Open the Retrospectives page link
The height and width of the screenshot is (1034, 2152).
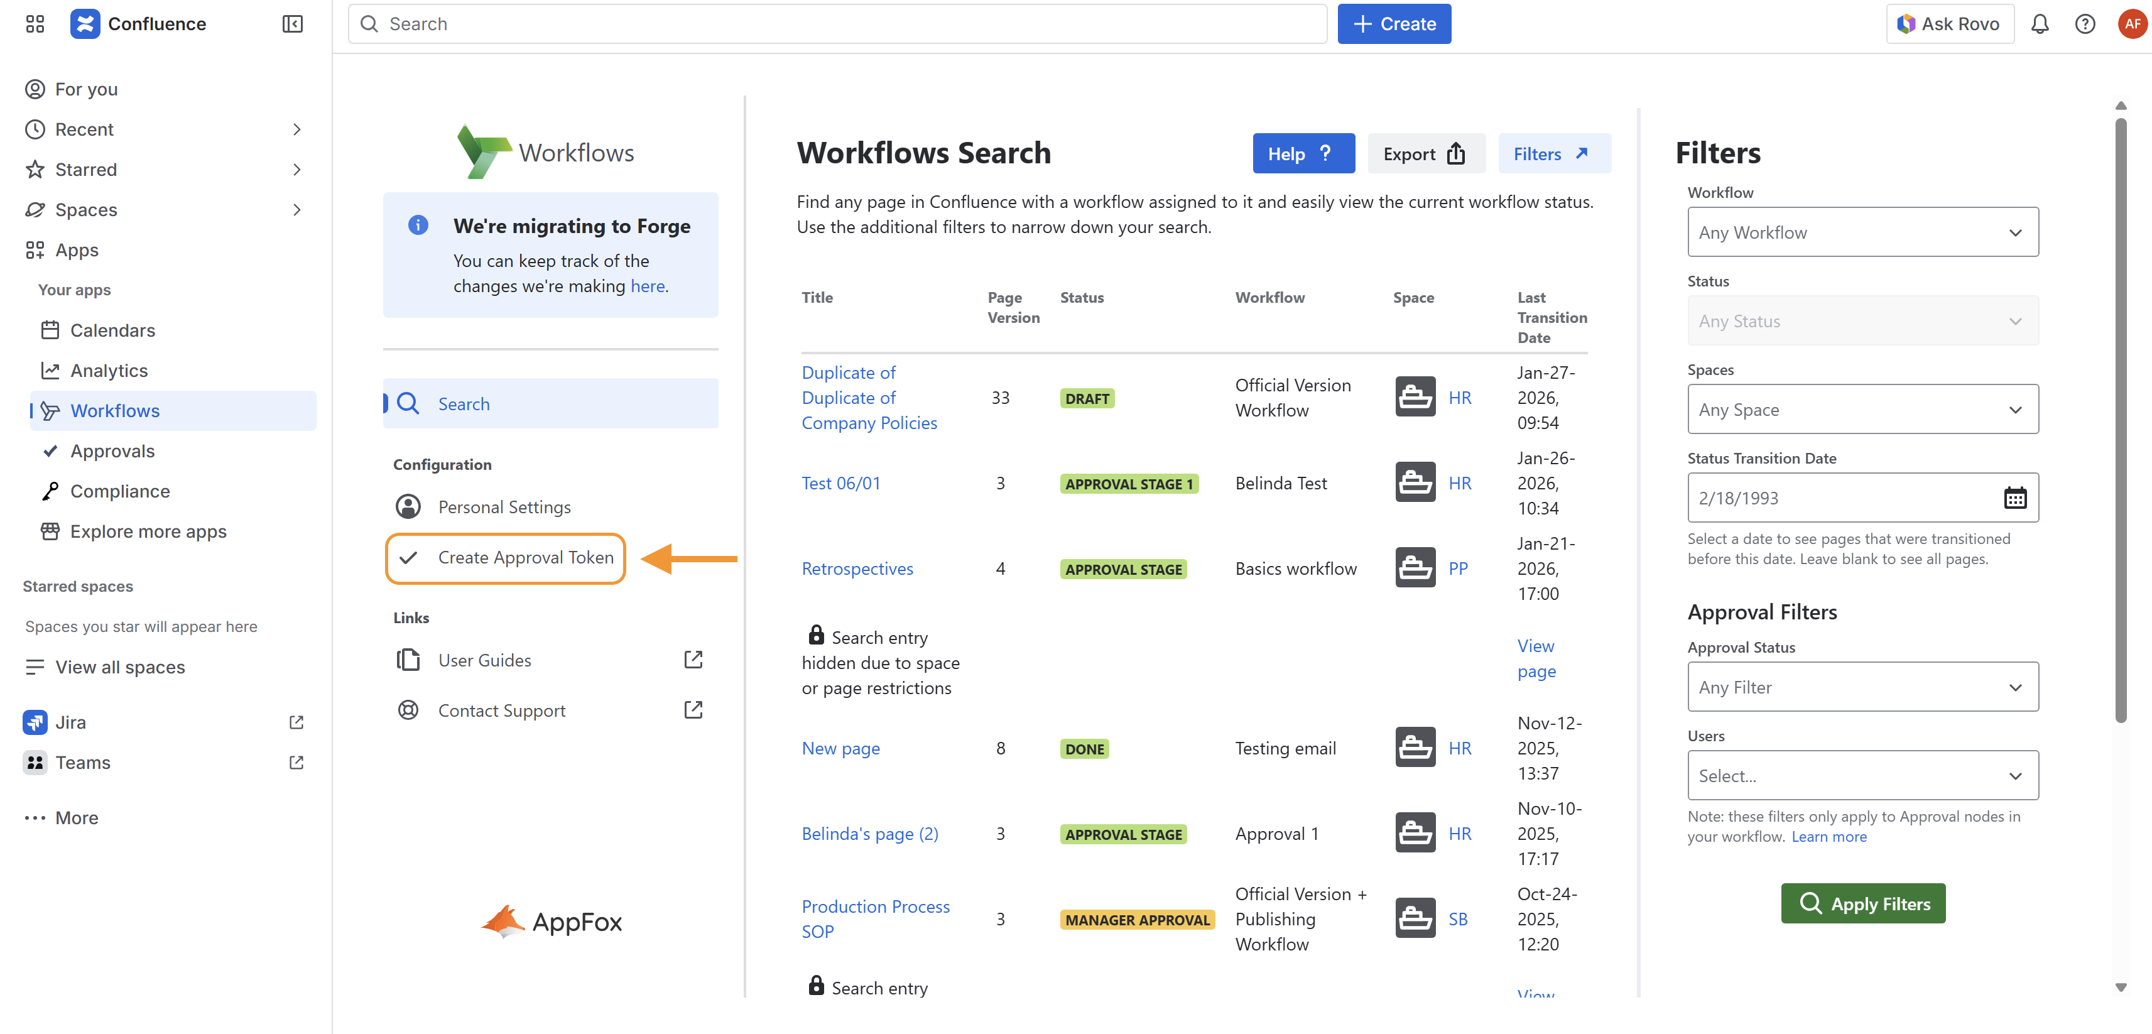857,569
